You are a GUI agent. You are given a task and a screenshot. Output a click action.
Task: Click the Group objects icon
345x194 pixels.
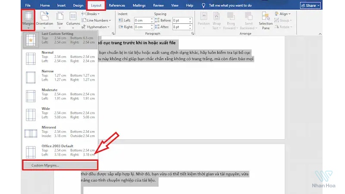pyautogui.click(x=276, y=20)
